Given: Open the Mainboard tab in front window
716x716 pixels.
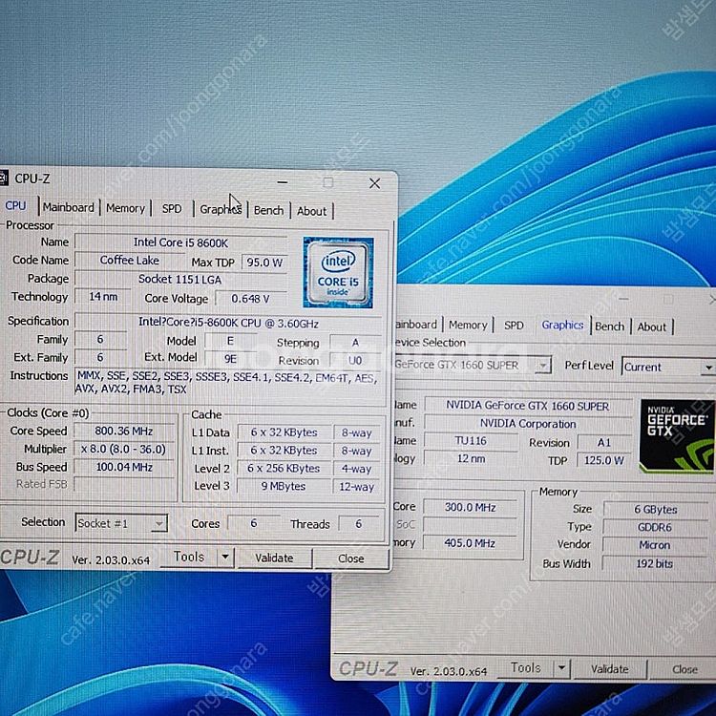Looking at the screenshot, I should tap(69, 208).
